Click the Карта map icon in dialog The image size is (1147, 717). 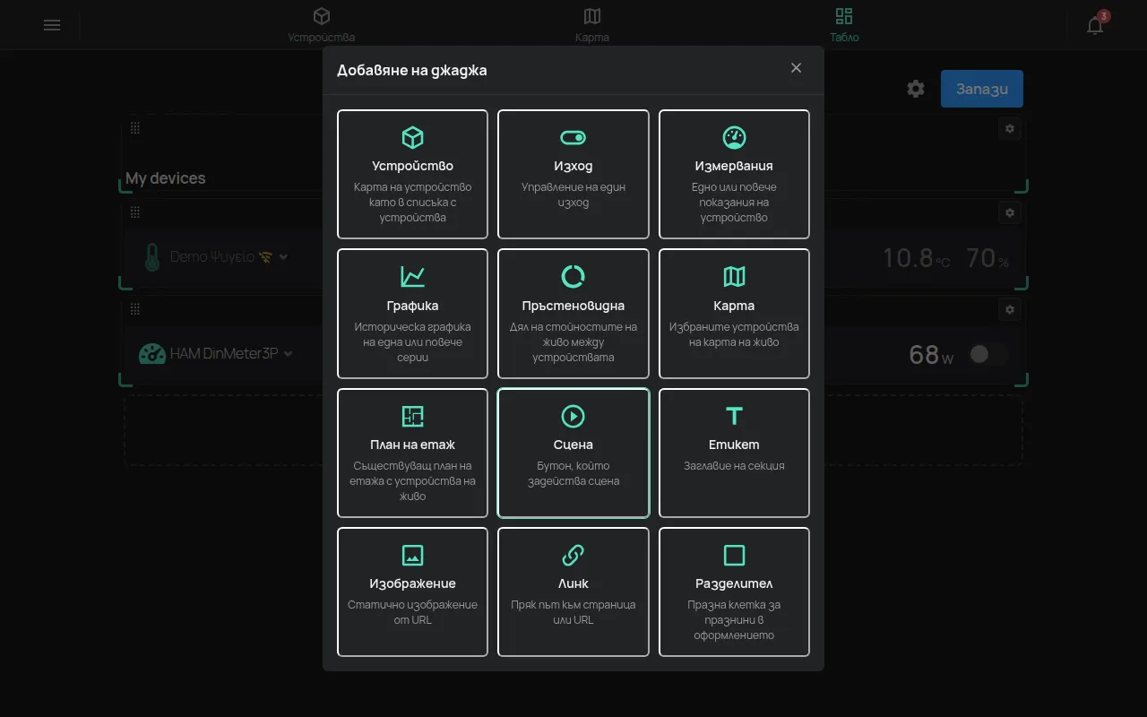734,276
